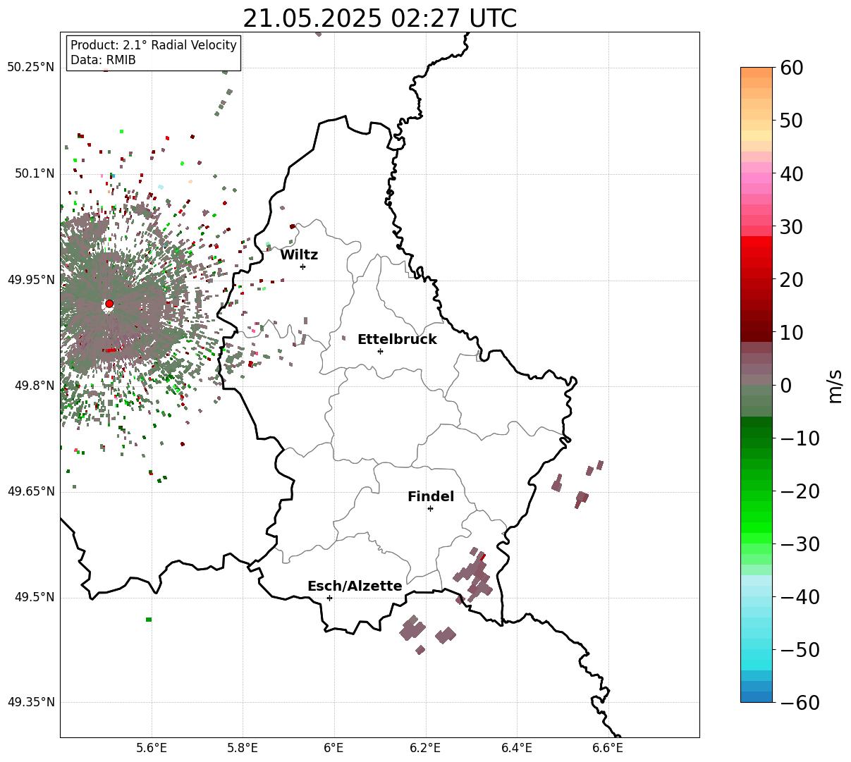Screen dimensions: 851x762
Task: Click the colorbar label −10
Action: pyautogui.click(x=800, y=438)
